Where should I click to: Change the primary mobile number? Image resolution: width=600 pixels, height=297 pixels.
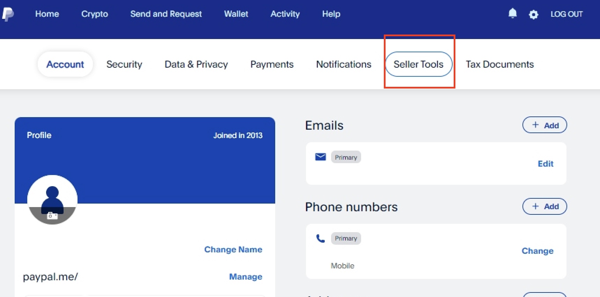[x=537, y=251]
